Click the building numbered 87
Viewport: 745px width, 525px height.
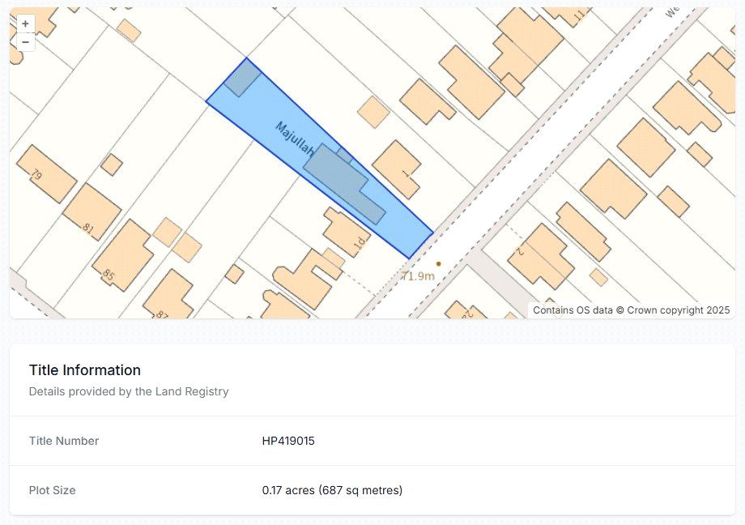coord(168,296)
